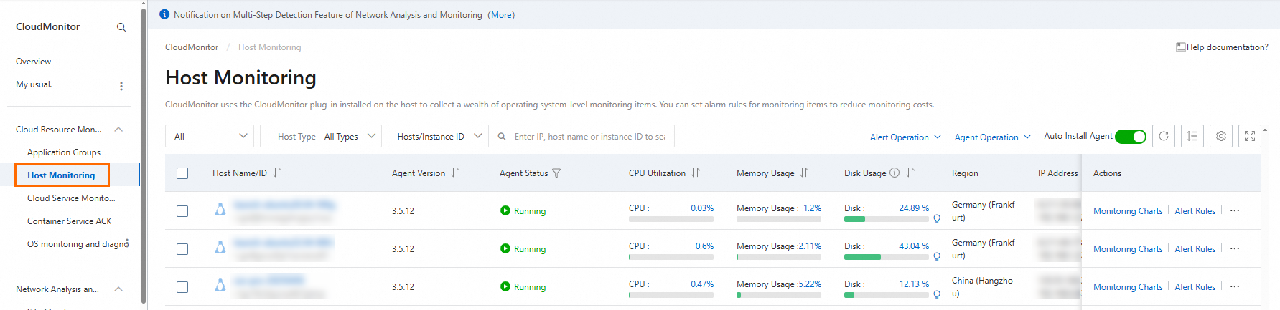Open more actions for Hangzhou host row
This screenshot has width=1280, height=310.
(x=1235, y=286)
